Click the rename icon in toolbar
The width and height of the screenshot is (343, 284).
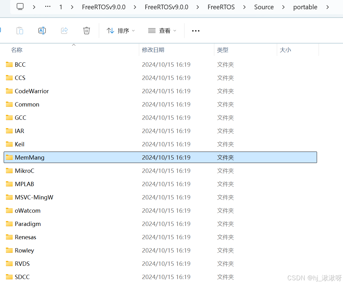(x=42, y=31)
